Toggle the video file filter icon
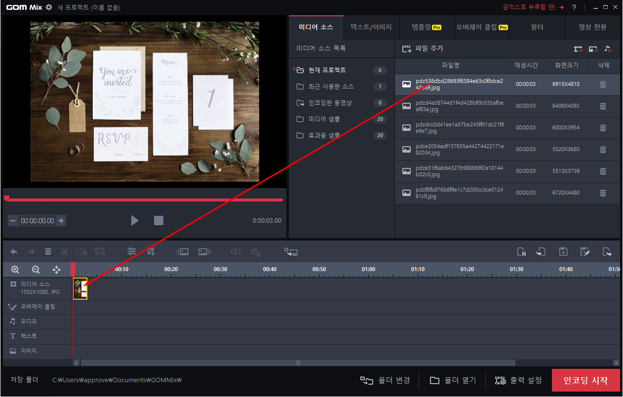The width and height of the screenshot is (623, 397). [x=579, y=49]
